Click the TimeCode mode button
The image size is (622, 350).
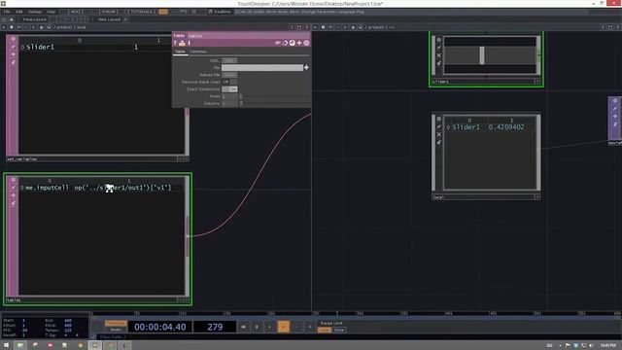click(x=116, y=324)
